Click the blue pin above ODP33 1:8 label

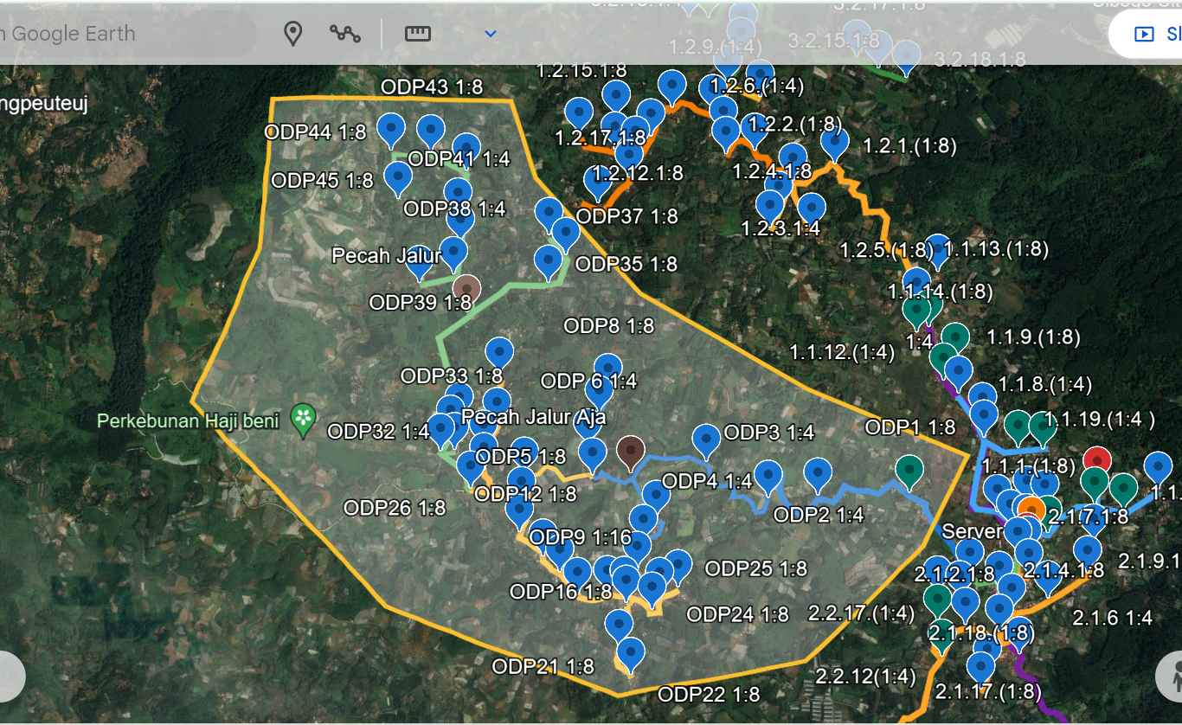click(499, 354)
